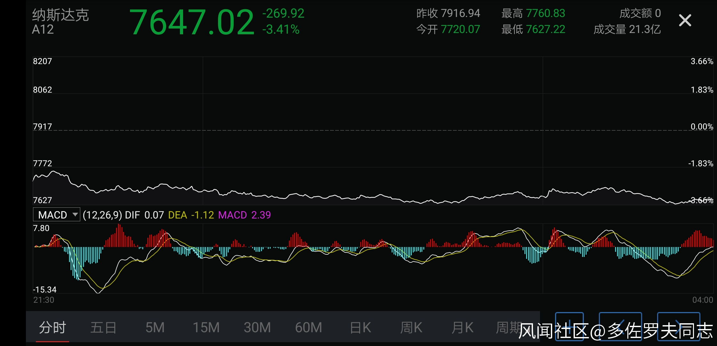717x346 pixels.
Task: Click the 纳斯达克 index name label
Action: (60, 15)
